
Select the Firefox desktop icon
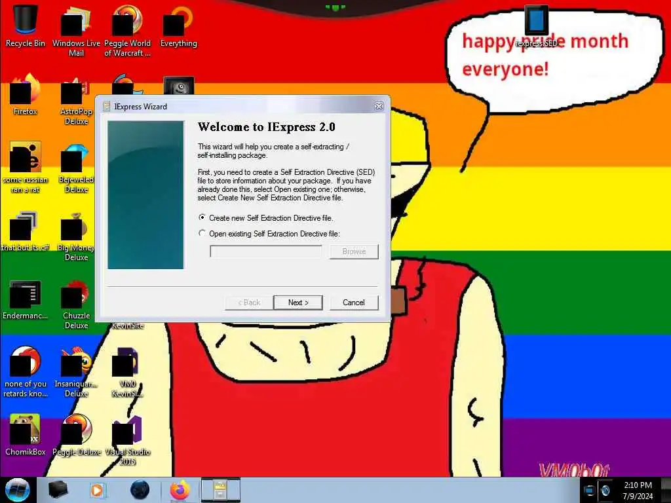(26, 95)
